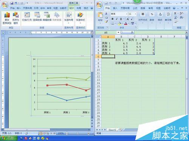The width and height of the screenshot is (189, 141).
Task: Click the Copy icon in Excel clipboard group
Action: click(x=106, y=17)
